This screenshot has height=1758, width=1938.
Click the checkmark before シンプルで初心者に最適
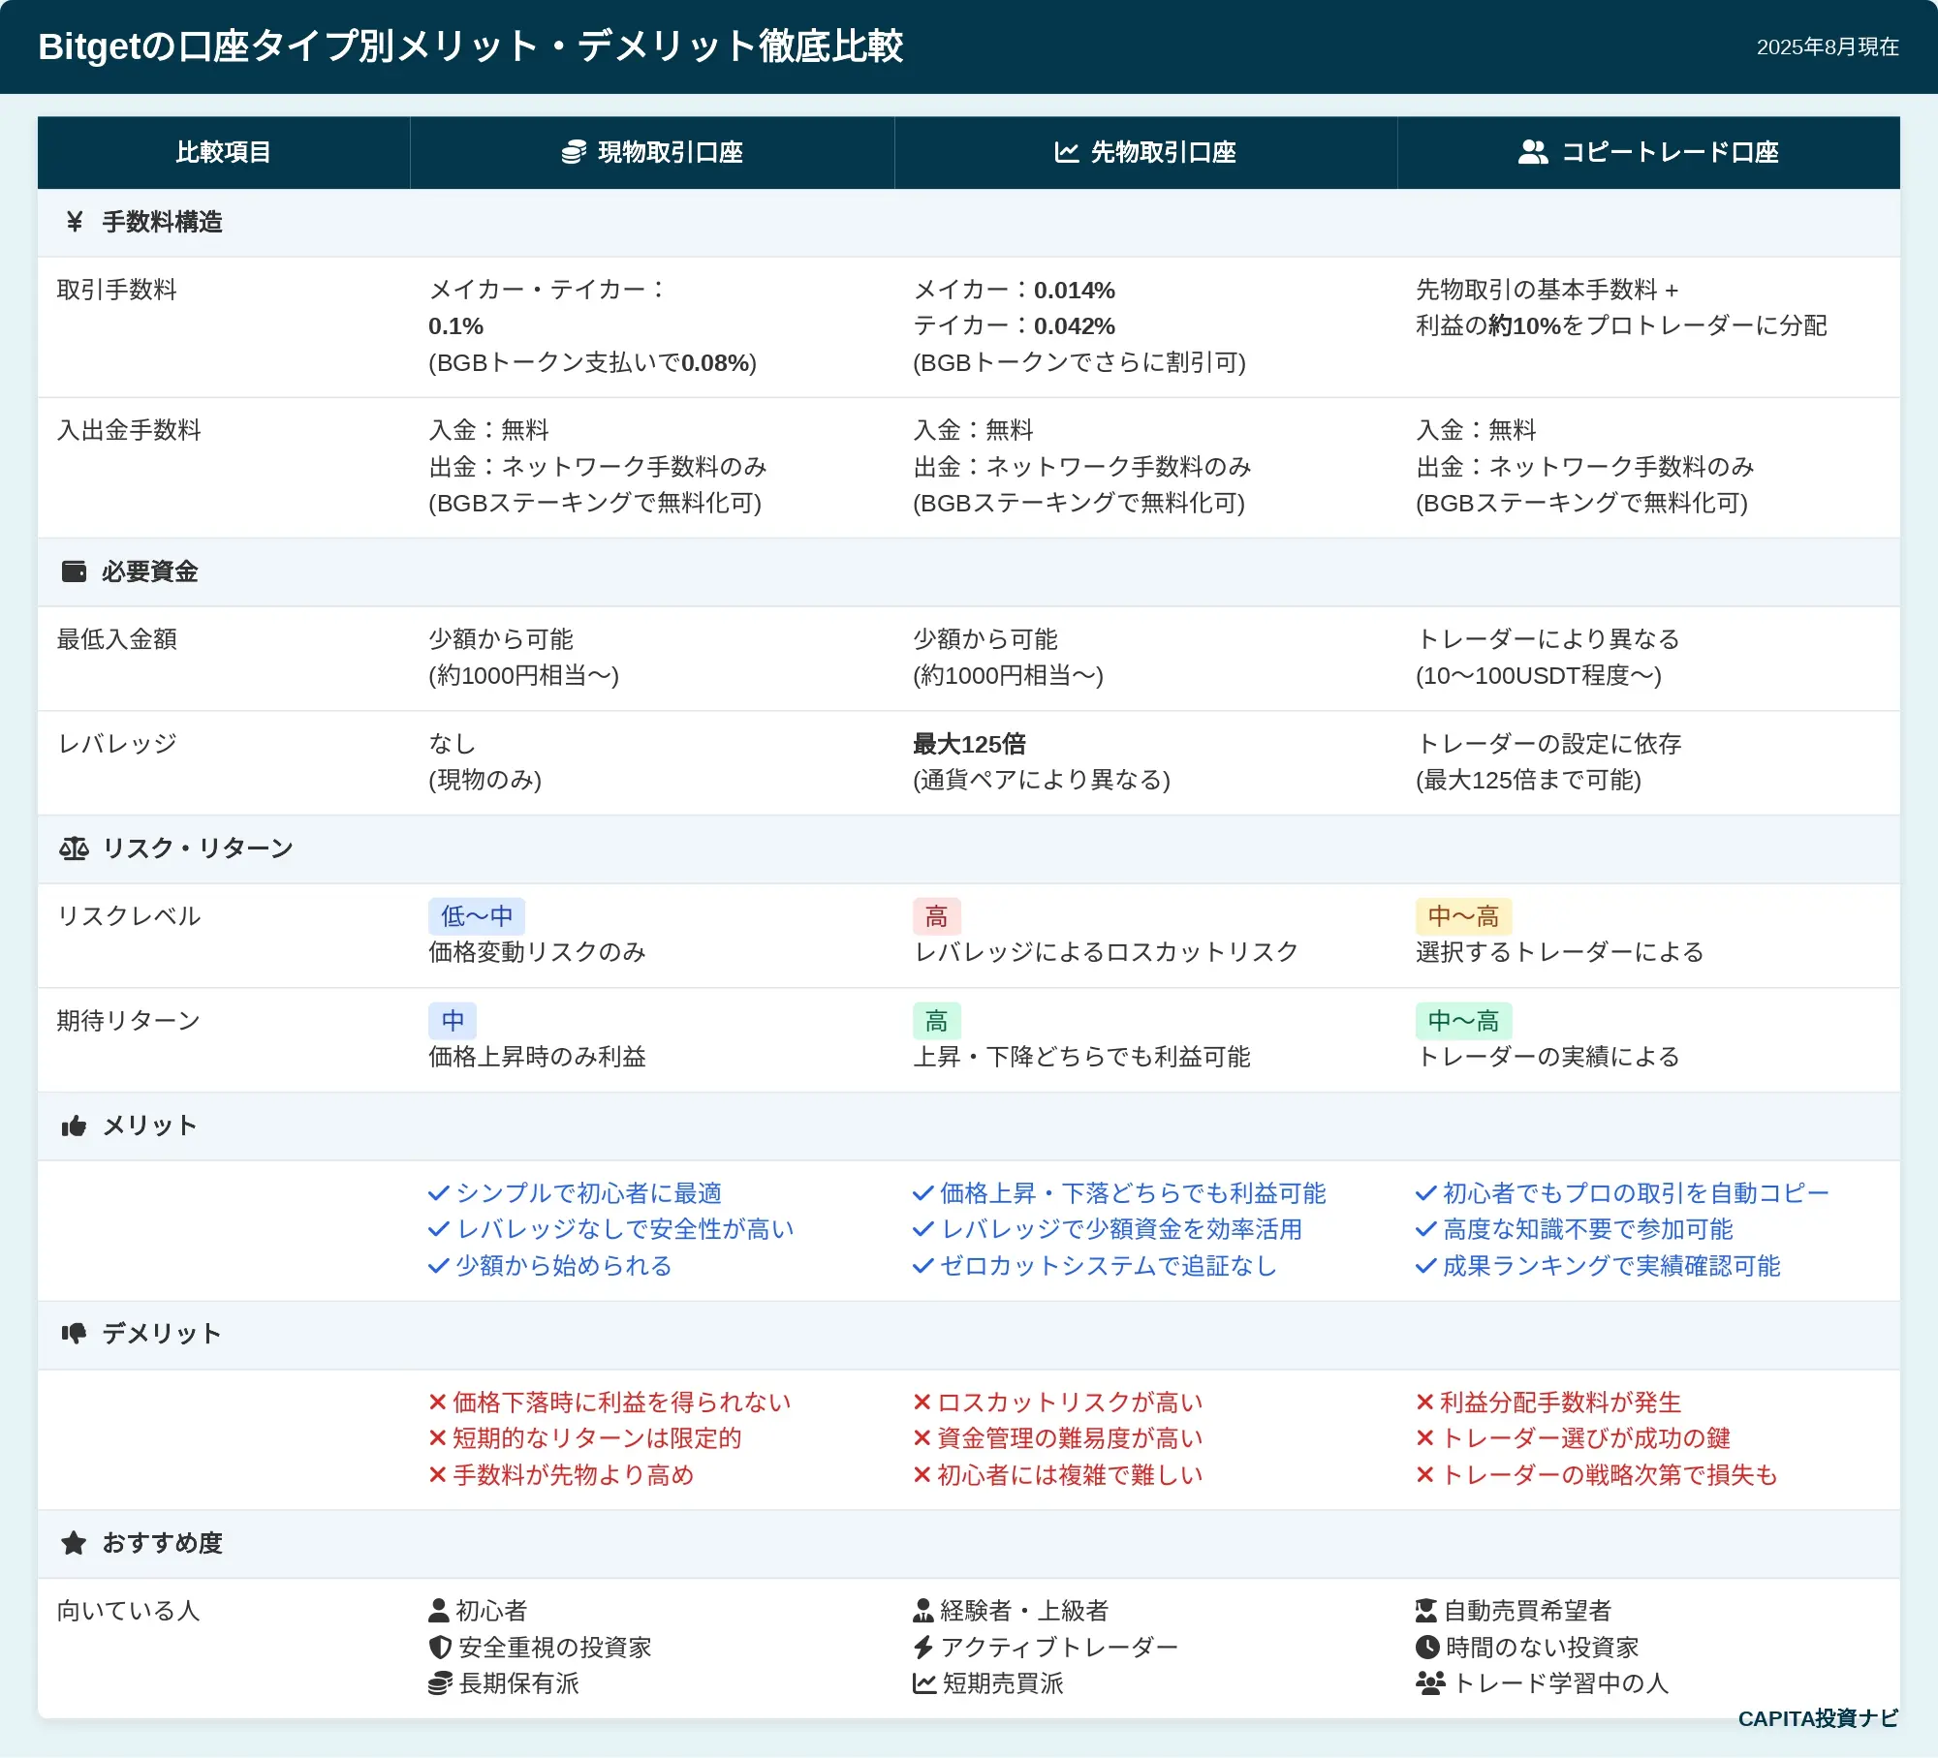(x=439, y=1193)
